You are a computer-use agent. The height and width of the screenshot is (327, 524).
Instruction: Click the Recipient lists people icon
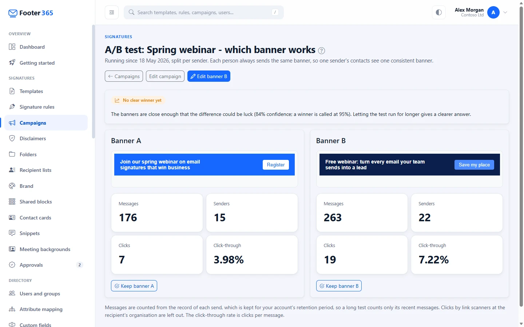click(x=12, y=170)
